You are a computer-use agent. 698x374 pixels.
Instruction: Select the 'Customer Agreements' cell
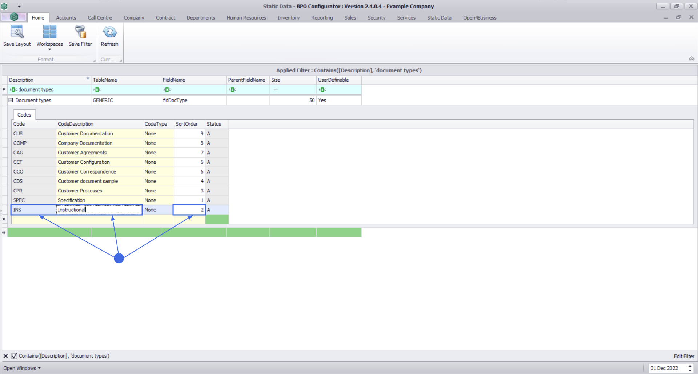point(99,153)
